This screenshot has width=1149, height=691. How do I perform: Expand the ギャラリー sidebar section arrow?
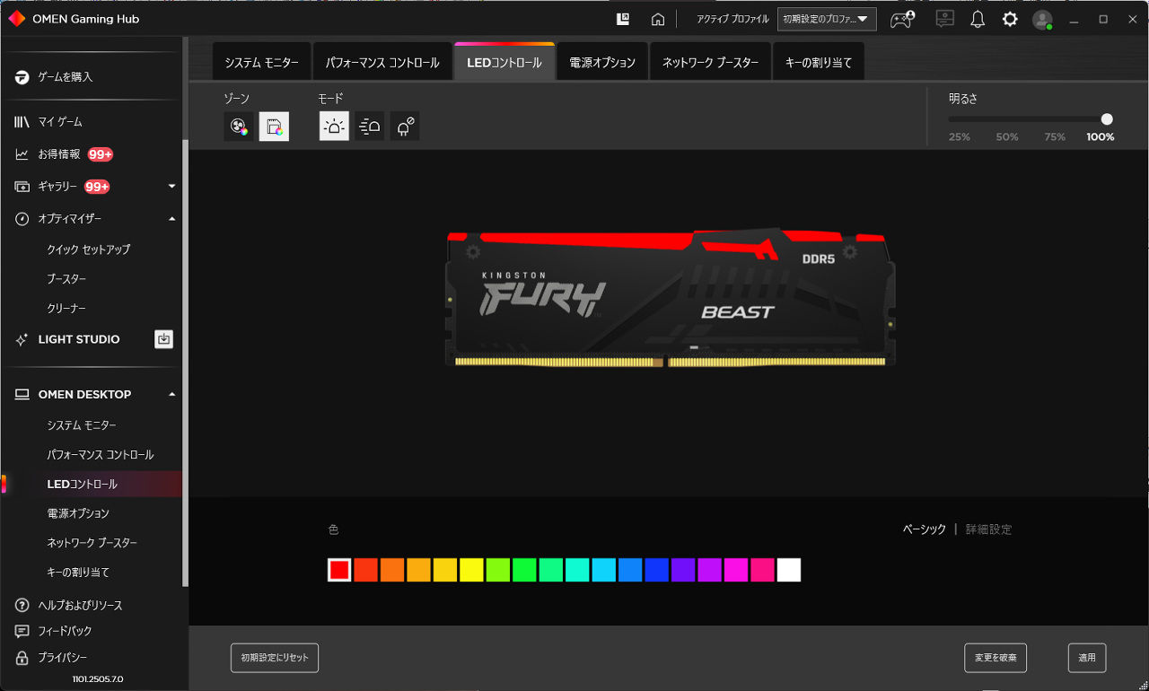[x=171, y=187]
